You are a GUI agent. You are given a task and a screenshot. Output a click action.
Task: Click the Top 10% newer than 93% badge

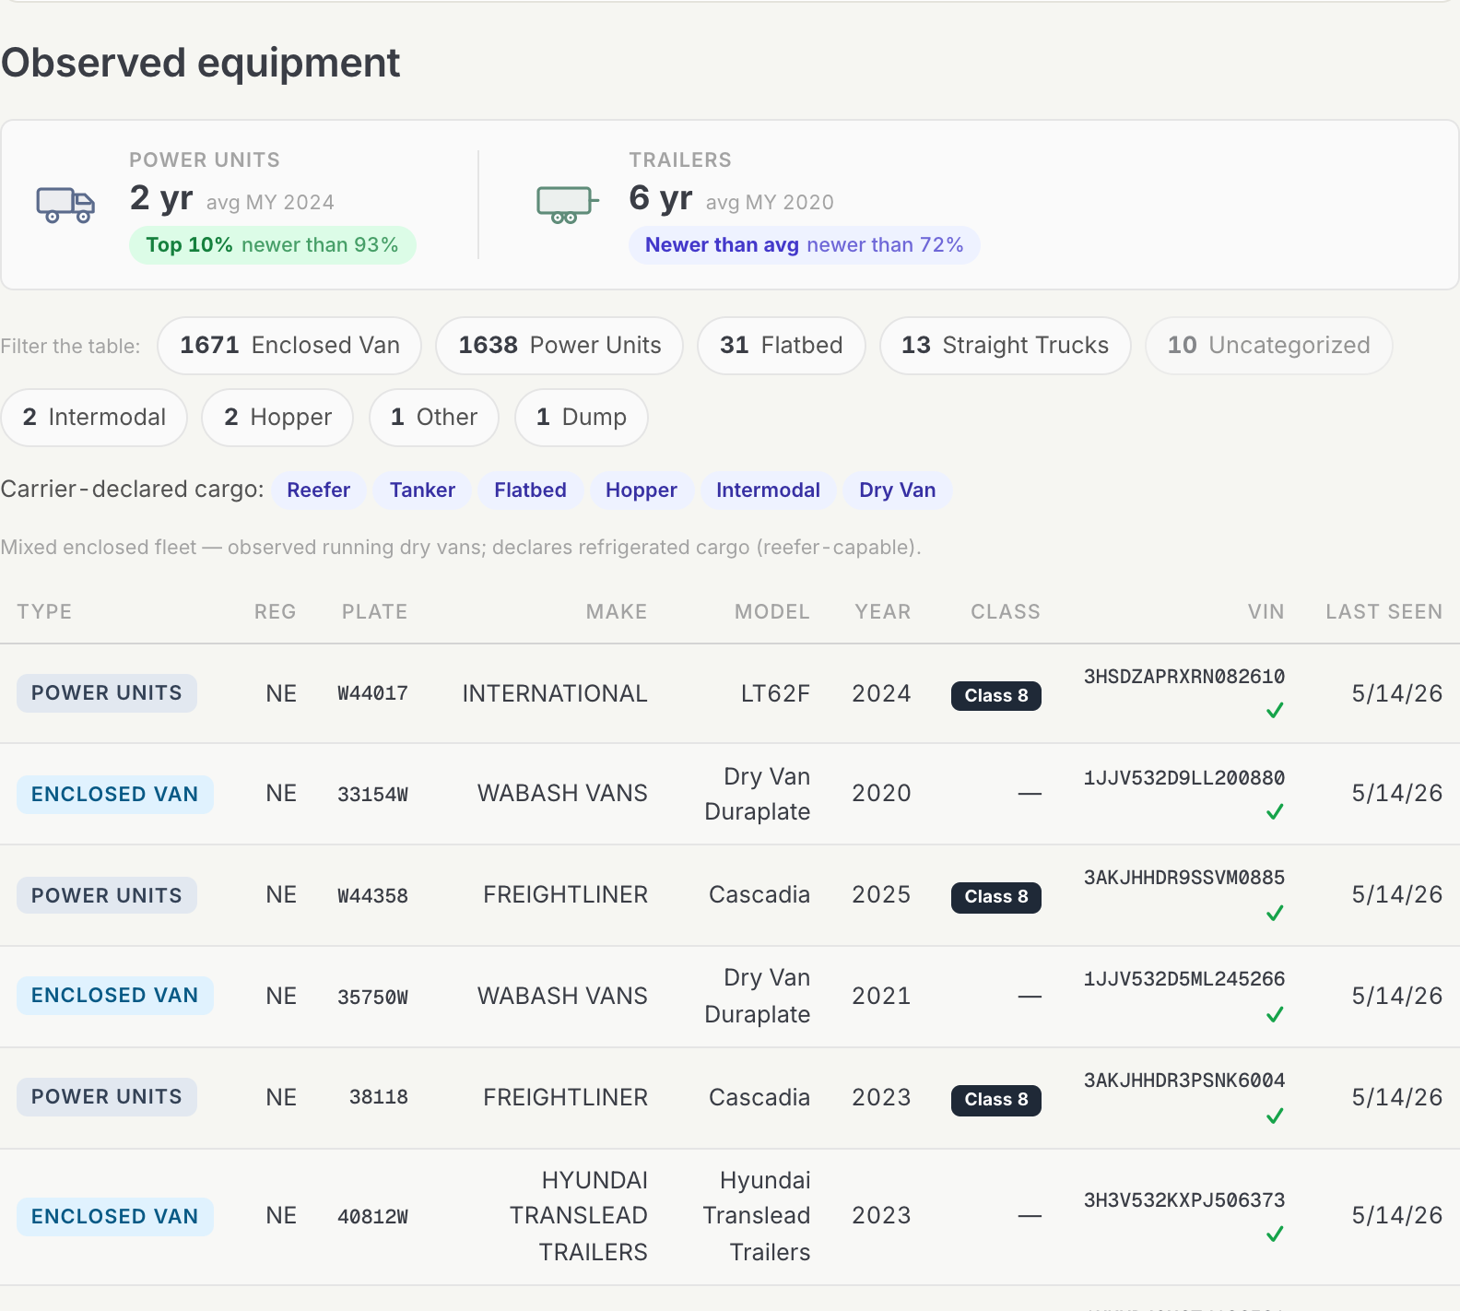coord(273,245)
